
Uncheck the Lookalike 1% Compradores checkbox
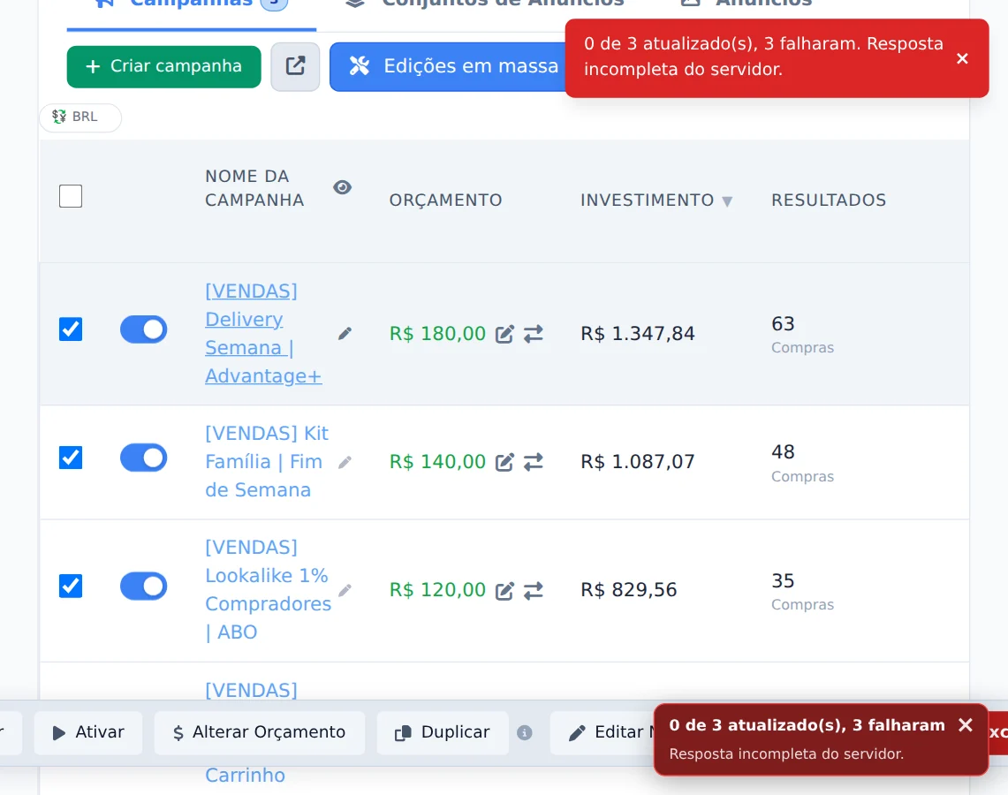tap(71, 586)
